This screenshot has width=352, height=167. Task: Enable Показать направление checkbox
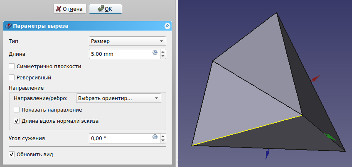pyautogui.click(x=17, y=110)
